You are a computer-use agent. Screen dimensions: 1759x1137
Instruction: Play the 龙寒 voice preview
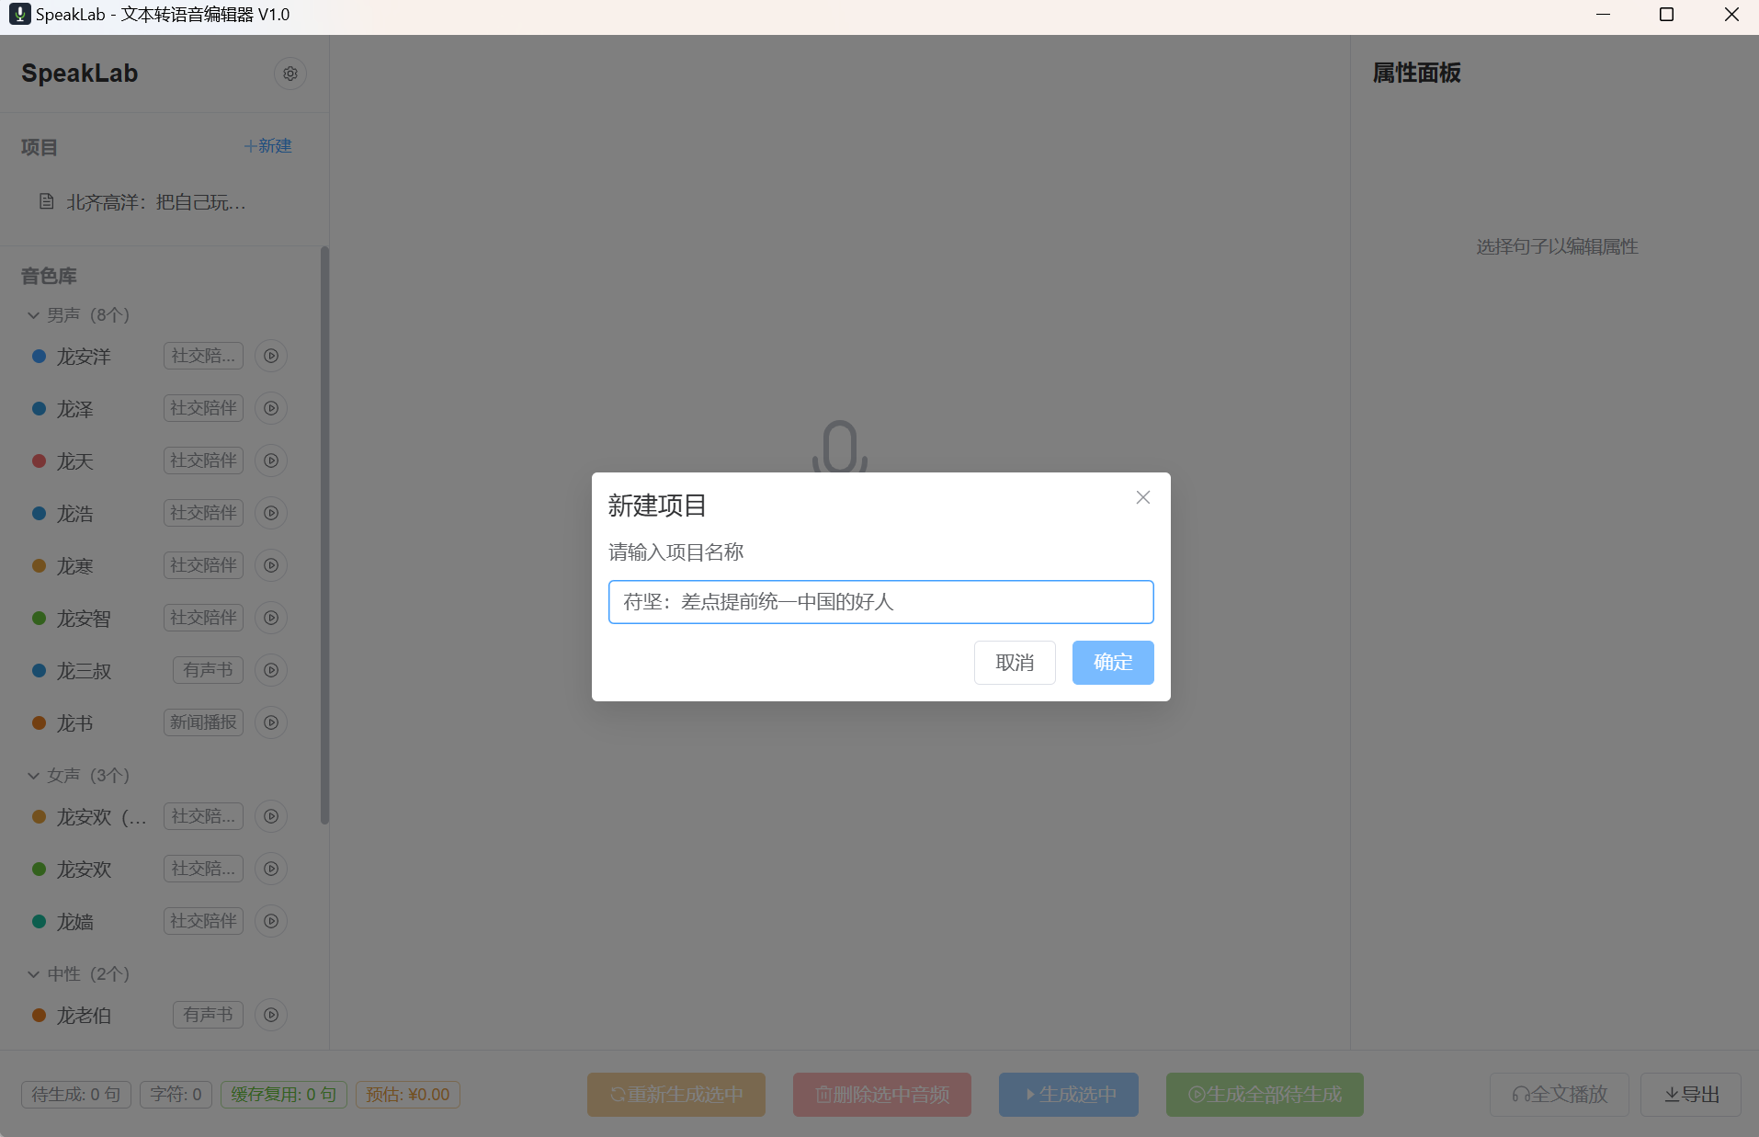pyautogui.click(x=271, y=565)
